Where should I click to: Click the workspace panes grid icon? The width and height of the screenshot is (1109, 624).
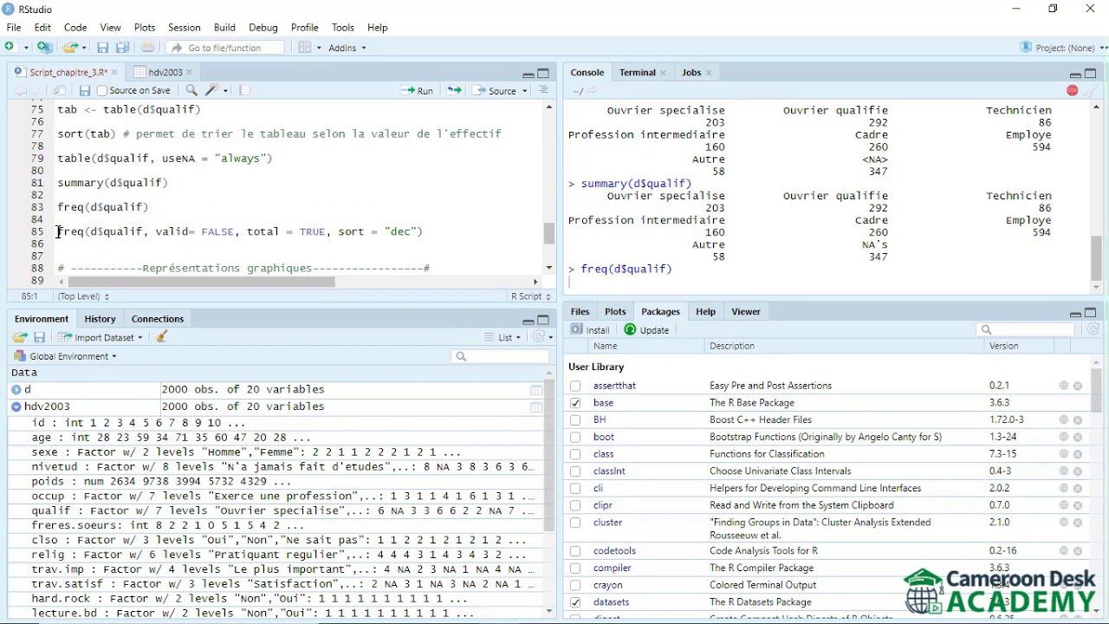[304, 48]
